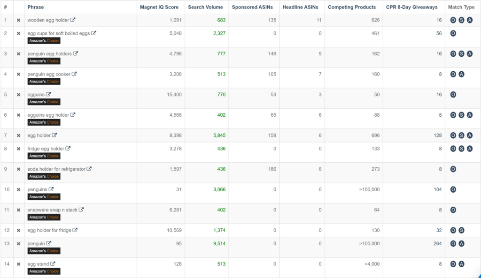Click the Amazon's Choice badge under "egguins egg holder"
This screenshot has width=481, height=278.
pyautogui.click(x=44, y=122)
